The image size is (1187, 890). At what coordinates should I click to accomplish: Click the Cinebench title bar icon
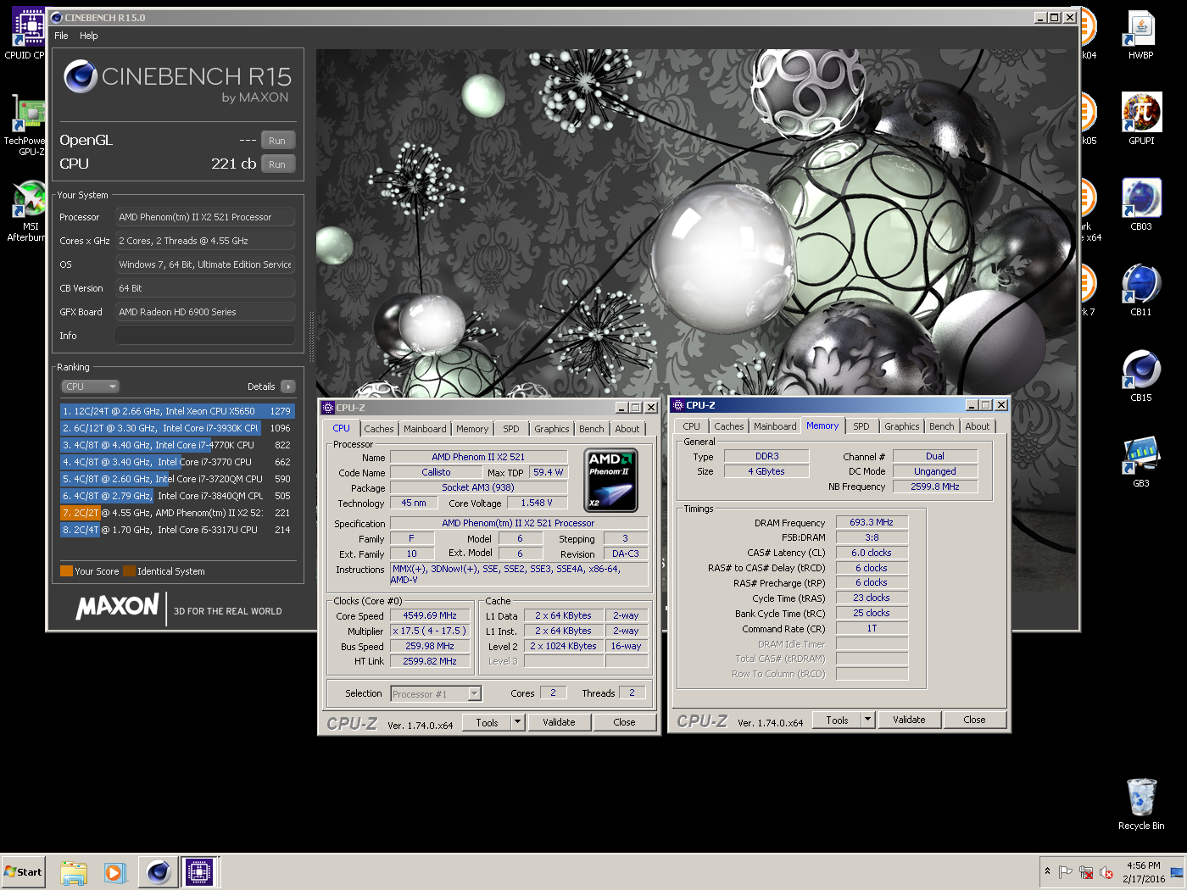(56, 17)
